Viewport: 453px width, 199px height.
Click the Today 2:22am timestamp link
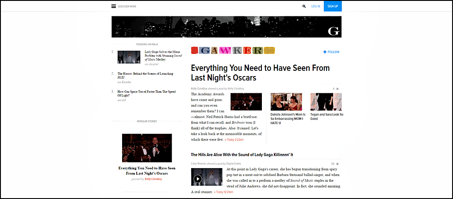[234, 140]
